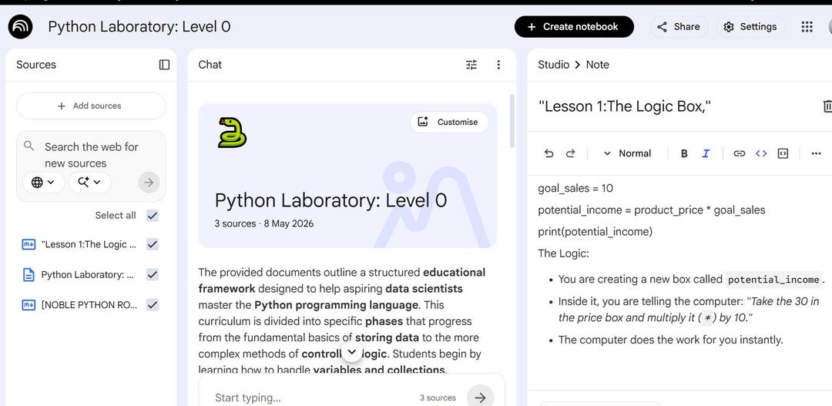Screen dimensions: 832x406
Task: Open the Python Laboratory source entry
Action: tap(88, 274)
